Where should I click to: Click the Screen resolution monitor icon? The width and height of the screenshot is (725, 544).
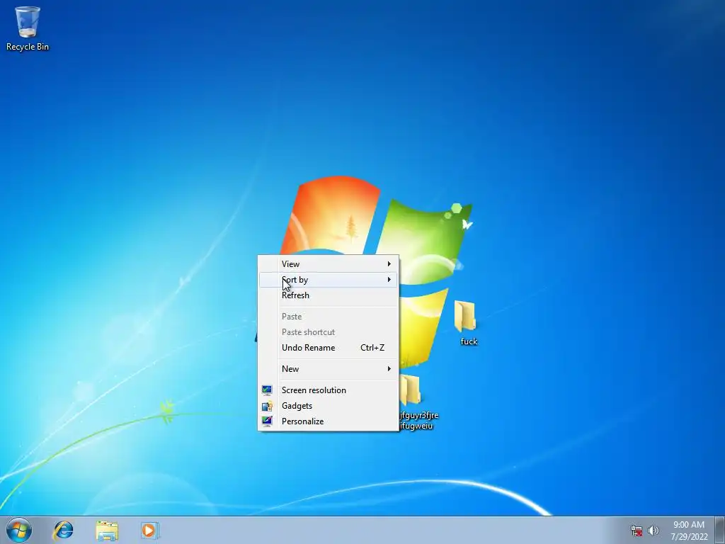[267, 390]
